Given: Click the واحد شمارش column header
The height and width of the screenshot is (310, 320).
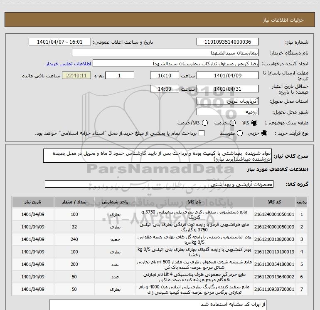Looking at the screenshot, I should pyautogui.click(x=115, y=202).
